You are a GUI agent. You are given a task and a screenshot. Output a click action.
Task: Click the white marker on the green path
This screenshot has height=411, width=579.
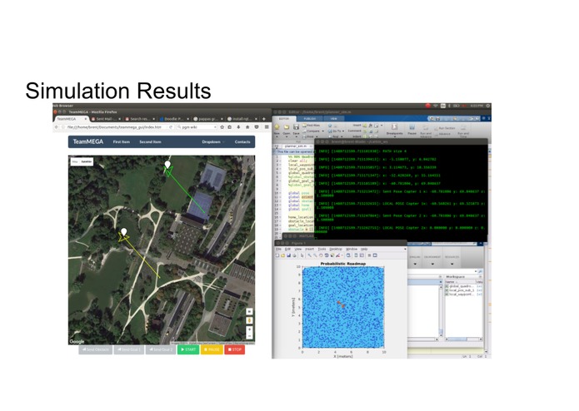167,165
